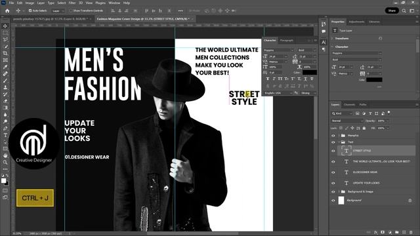Viewport: 420px width, 236px height.
Task: Open font style Bold dropdown in Character panel
Action: point(307,50)
